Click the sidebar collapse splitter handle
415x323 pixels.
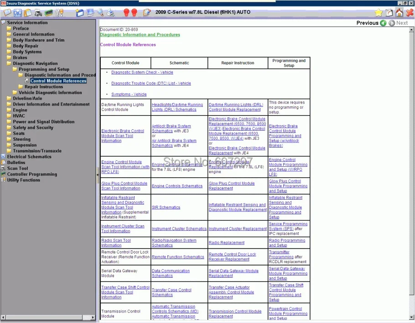click(98, 175)
